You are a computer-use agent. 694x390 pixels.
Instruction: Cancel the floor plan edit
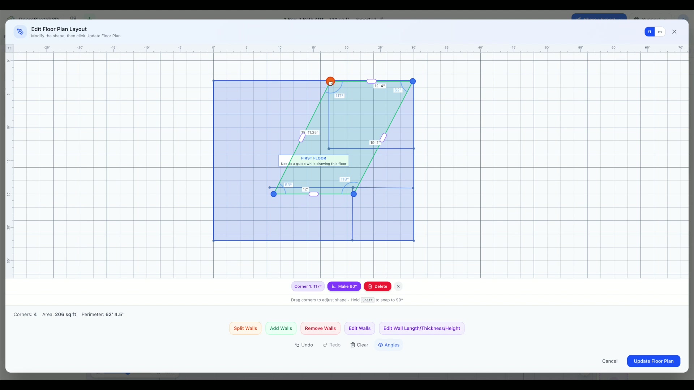coord(610,361)
